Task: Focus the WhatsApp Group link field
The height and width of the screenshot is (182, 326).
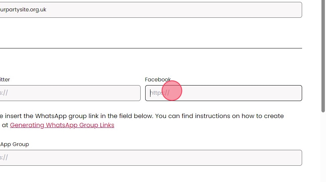Action: click(x=152, y=158)
